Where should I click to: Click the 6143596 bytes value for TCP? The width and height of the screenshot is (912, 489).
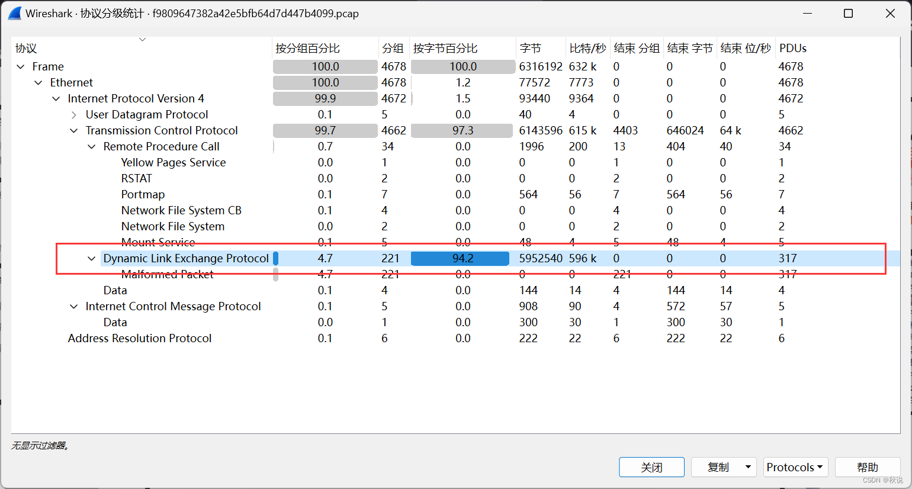coord(541,131)
